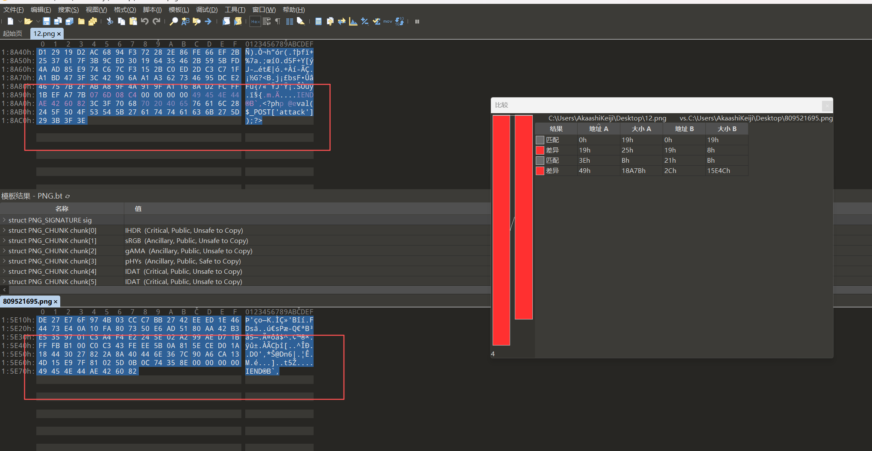Click the Cut scissors icon
Screen dimensions: 872x451
pos(110,21)
